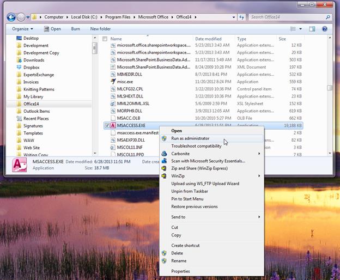Sort by Date modified column header
The width and height of the screenshot is (340, 280).
(x=208, y=39)
